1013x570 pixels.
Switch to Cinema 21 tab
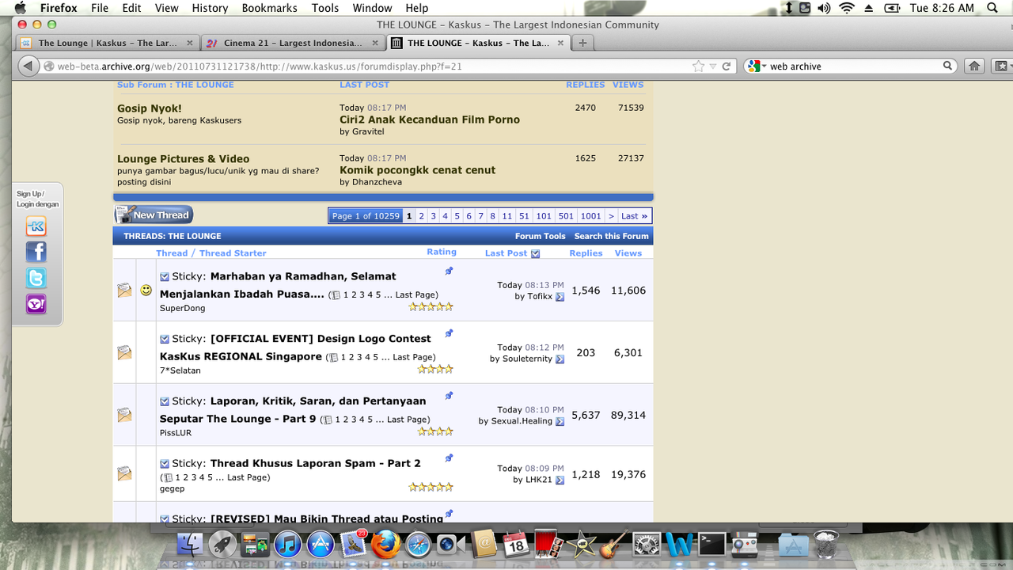click(292, 43)
